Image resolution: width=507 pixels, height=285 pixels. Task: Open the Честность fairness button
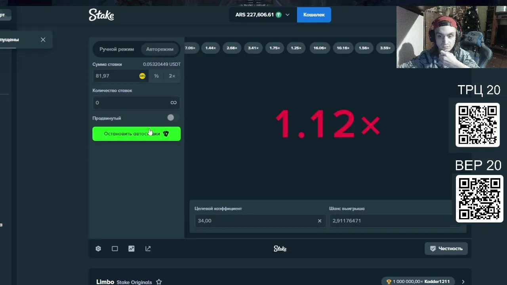coord(446,249)
